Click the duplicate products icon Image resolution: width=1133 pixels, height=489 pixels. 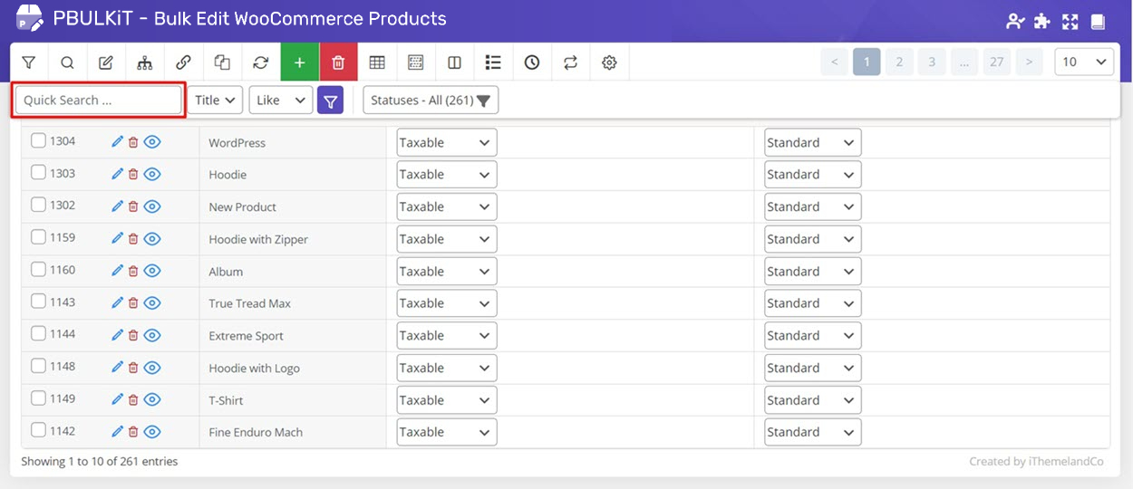[x=222, y=62]
